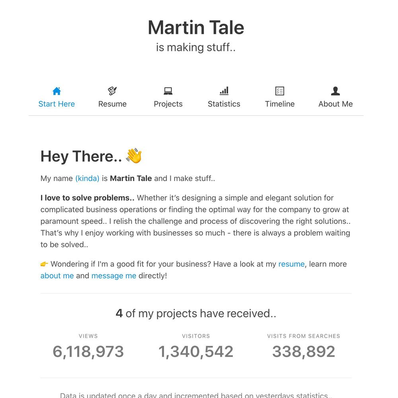Image resolution: width=398 pixels, height=398 pixels.
Task: Click the checklist Timeline icon
Action: [280, 91]
